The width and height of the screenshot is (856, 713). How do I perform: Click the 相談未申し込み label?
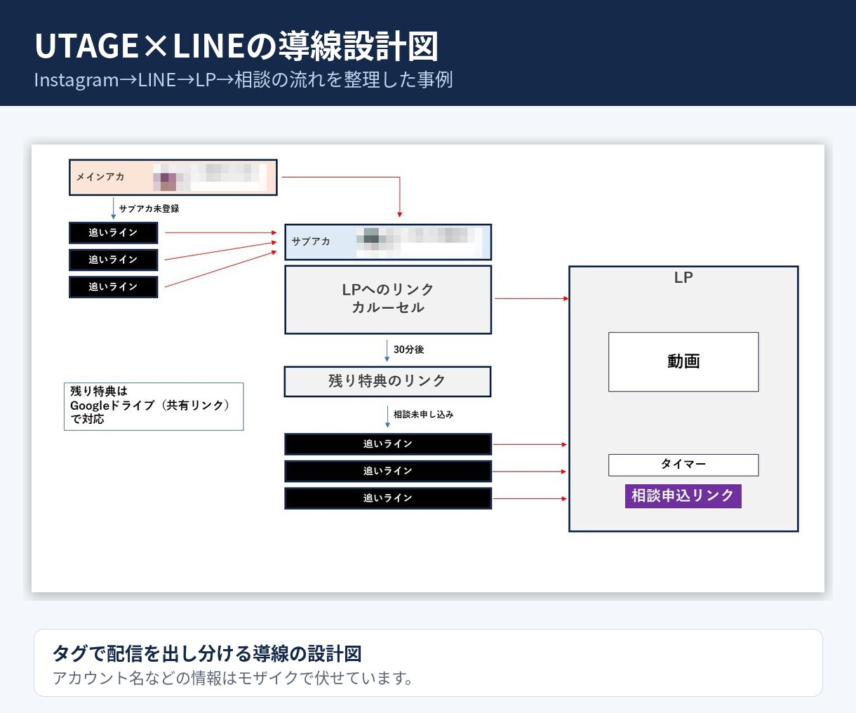(x=423, y=415)
